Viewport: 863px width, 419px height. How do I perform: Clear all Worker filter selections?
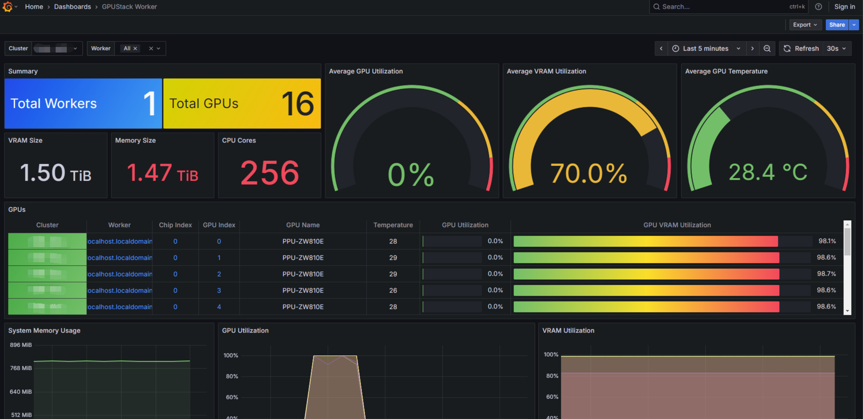click(x=151, y=49)
